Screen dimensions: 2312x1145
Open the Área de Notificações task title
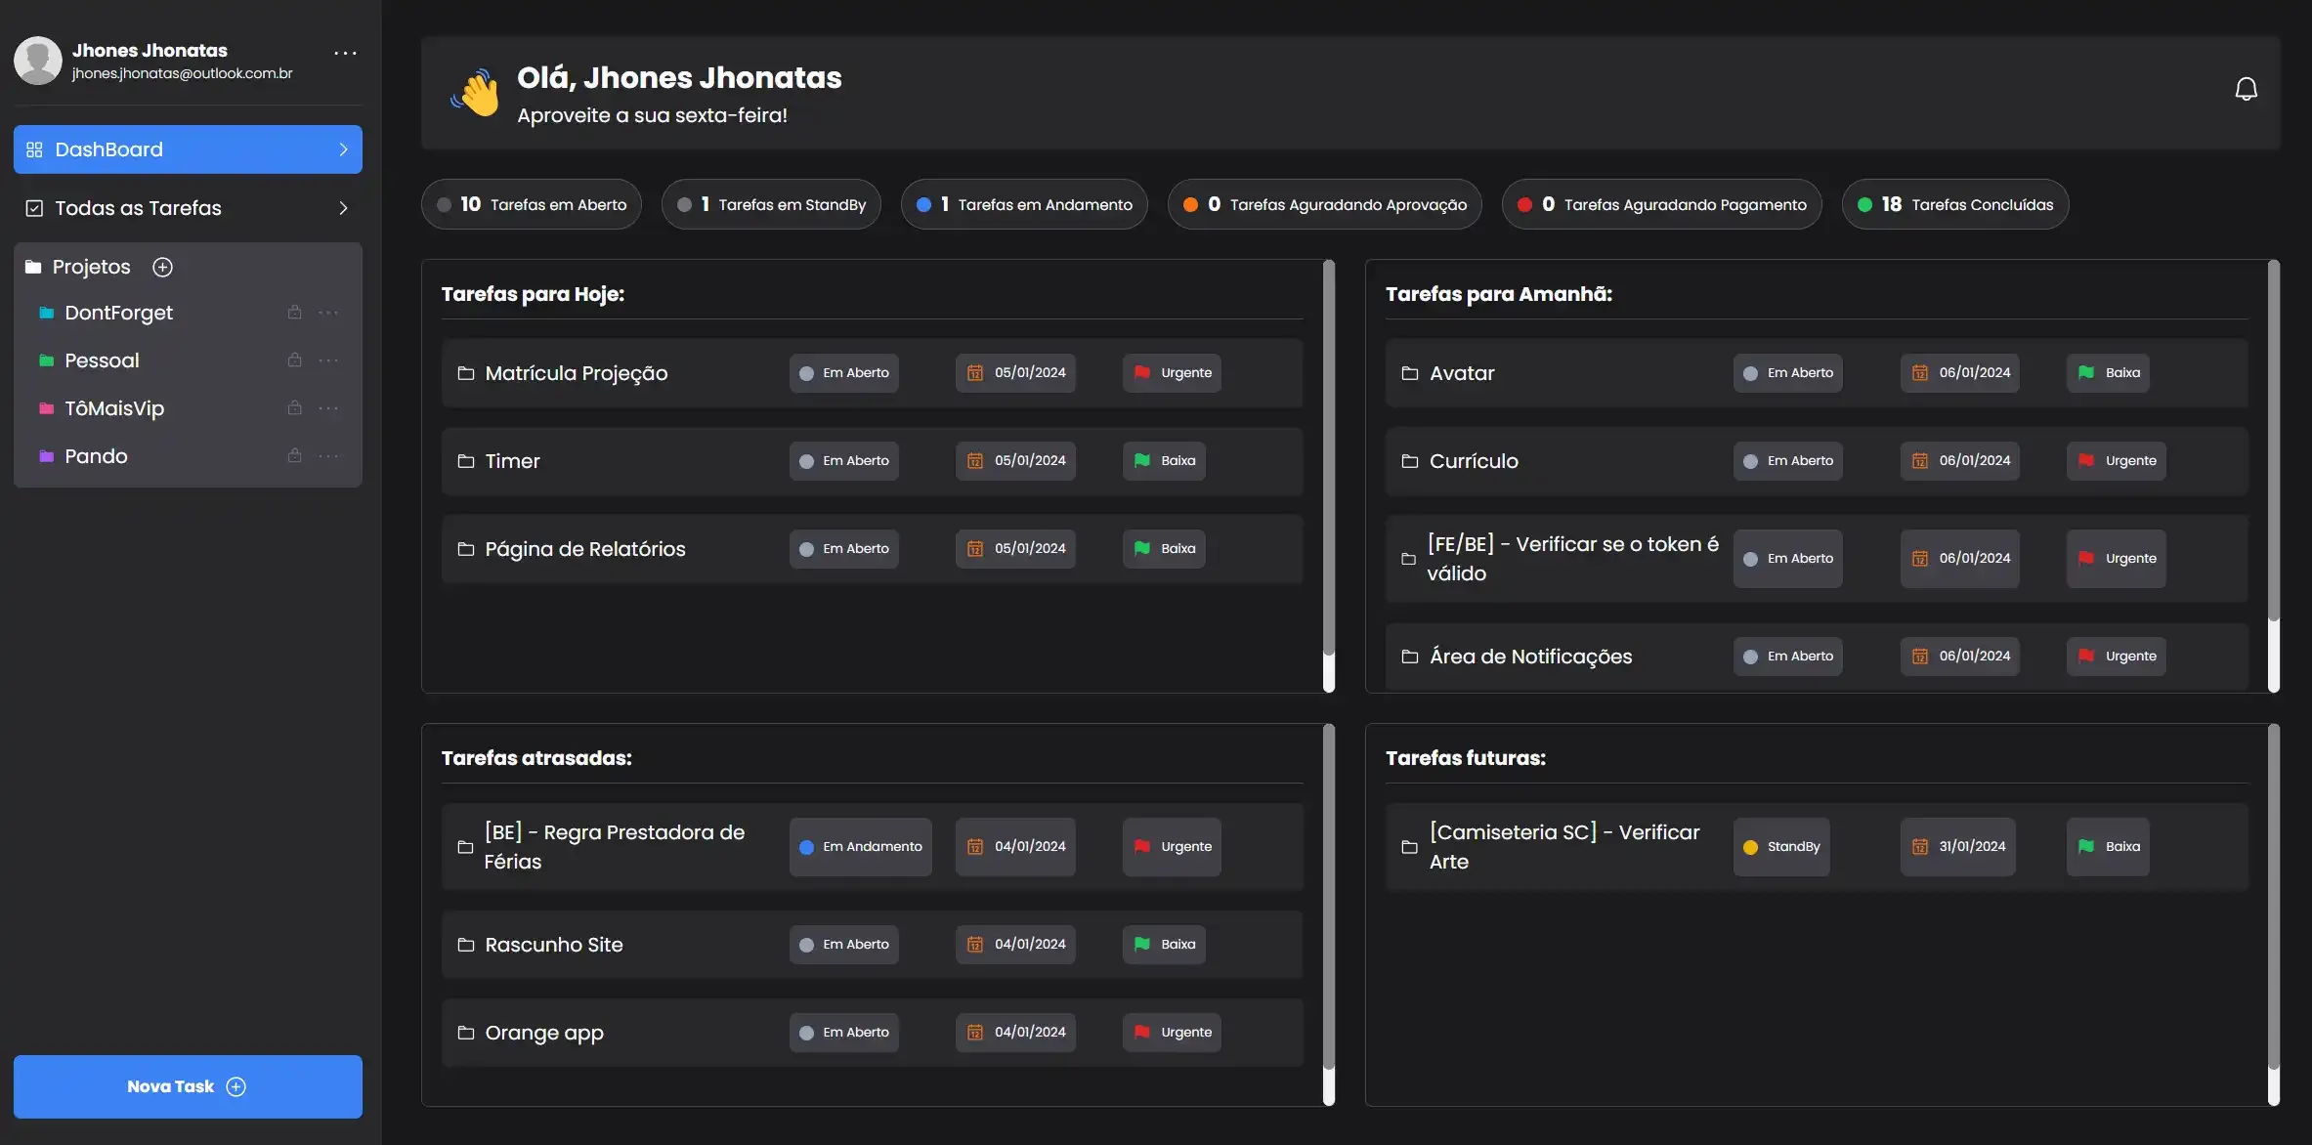tap(1530, 657)
